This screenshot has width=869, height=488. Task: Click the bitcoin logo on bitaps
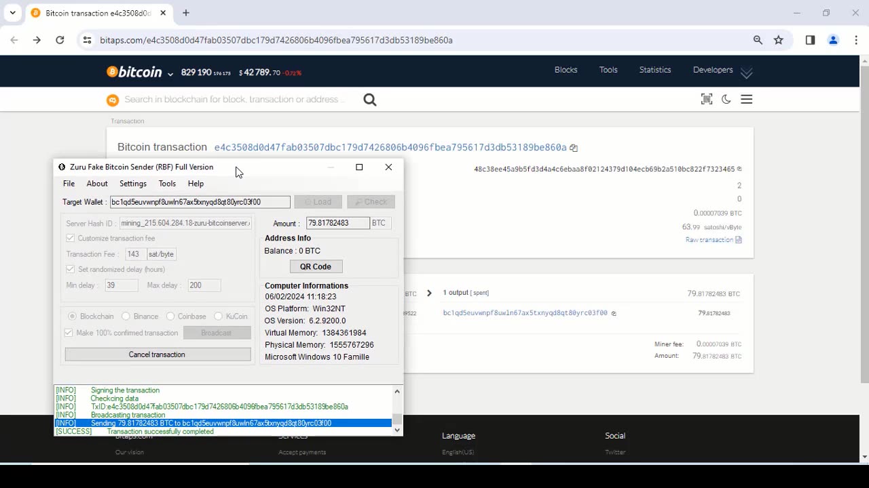point(134,72)
